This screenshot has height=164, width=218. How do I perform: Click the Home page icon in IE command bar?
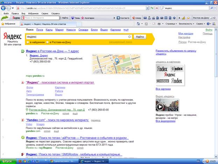pos(138,24)
